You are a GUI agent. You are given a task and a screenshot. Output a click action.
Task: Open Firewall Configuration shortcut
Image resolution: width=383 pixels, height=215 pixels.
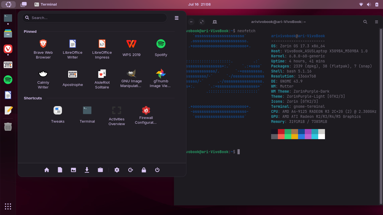146,115
